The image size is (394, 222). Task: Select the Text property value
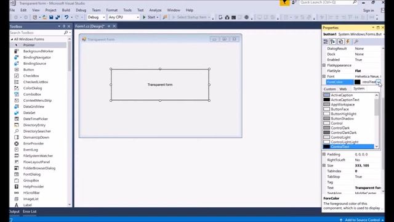click(368, 187)
